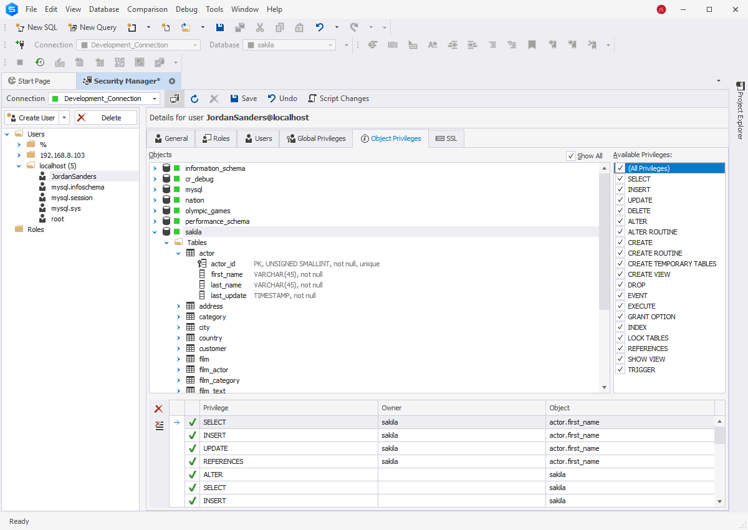This screenshot has height=530, width=748.
Task: Click the New SQL toolbar icon
Action: coord(20,27)
